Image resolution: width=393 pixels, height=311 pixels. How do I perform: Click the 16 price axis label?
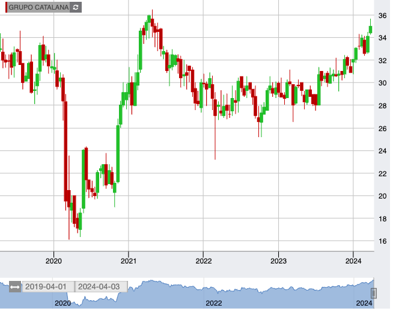click(x=382, y=241)
